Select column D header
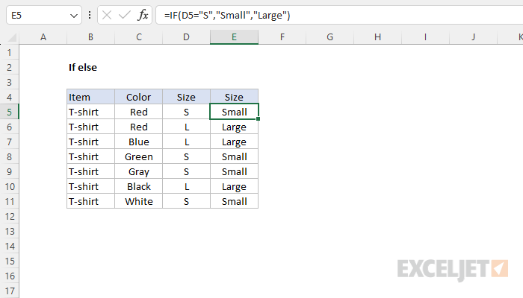523x298 pixels. pyautogui.click(x=186, y=37)
